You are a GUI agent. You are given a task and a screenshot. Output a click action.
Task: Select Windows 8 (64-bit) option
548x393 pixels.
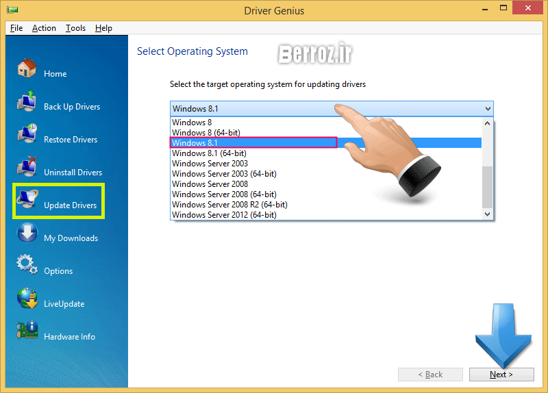pyautogui.click(x=326, y=133)
